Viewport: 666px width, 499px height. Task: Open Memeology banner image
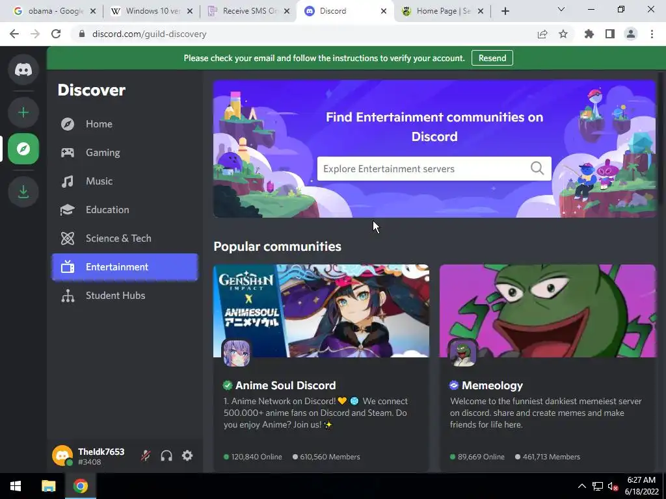click(x=548, y=311)
